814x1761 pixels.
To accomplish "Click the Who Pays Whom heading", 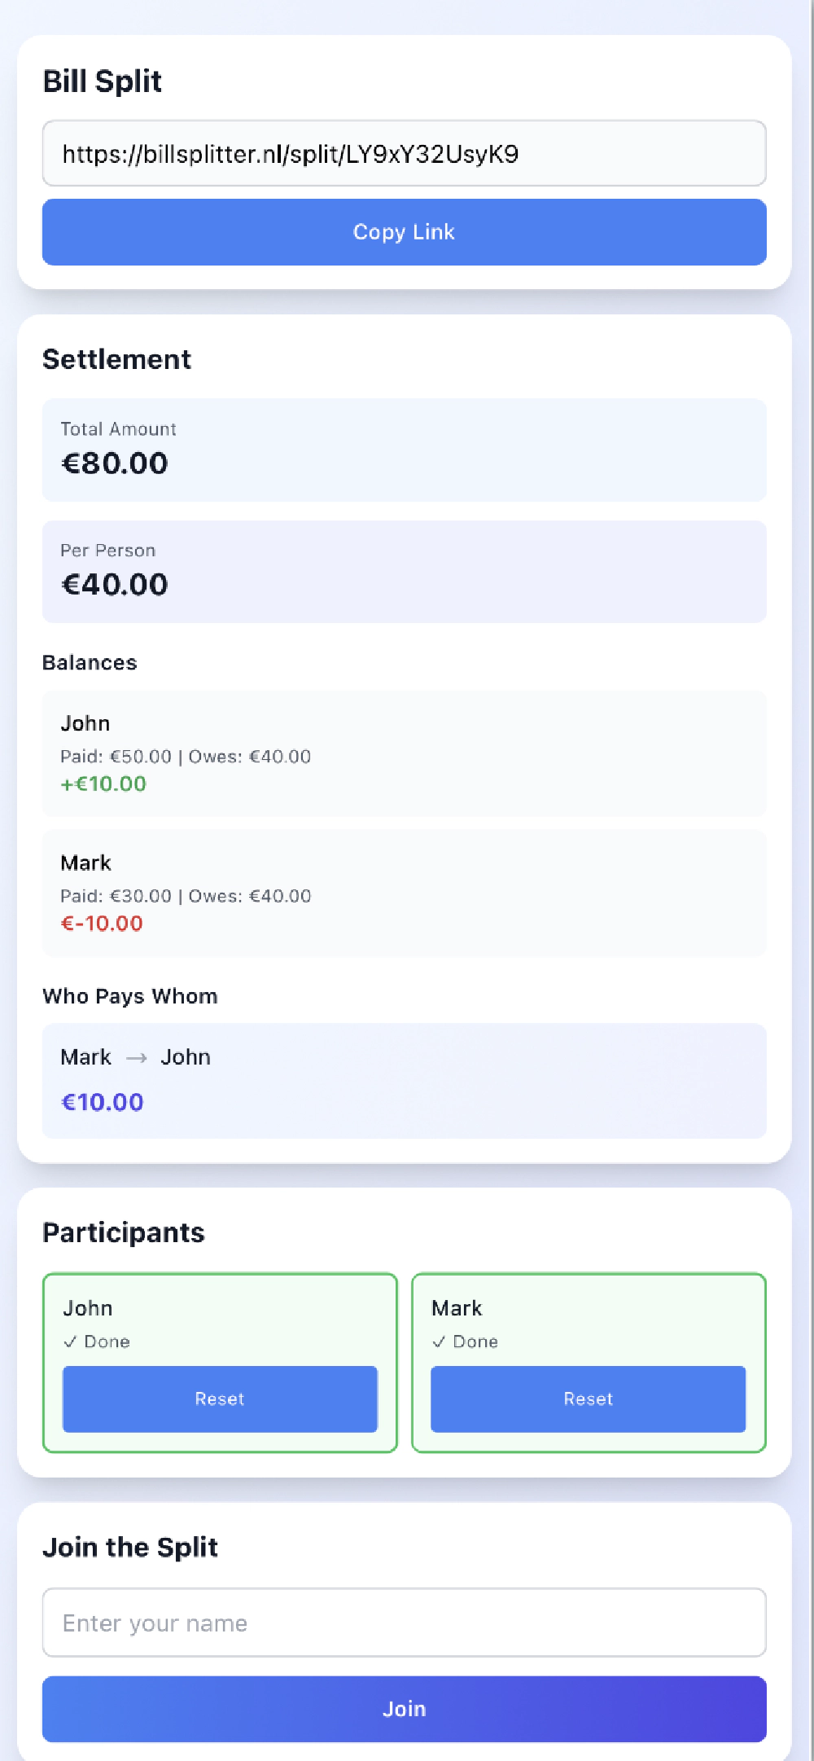I will tap(129, 996).
